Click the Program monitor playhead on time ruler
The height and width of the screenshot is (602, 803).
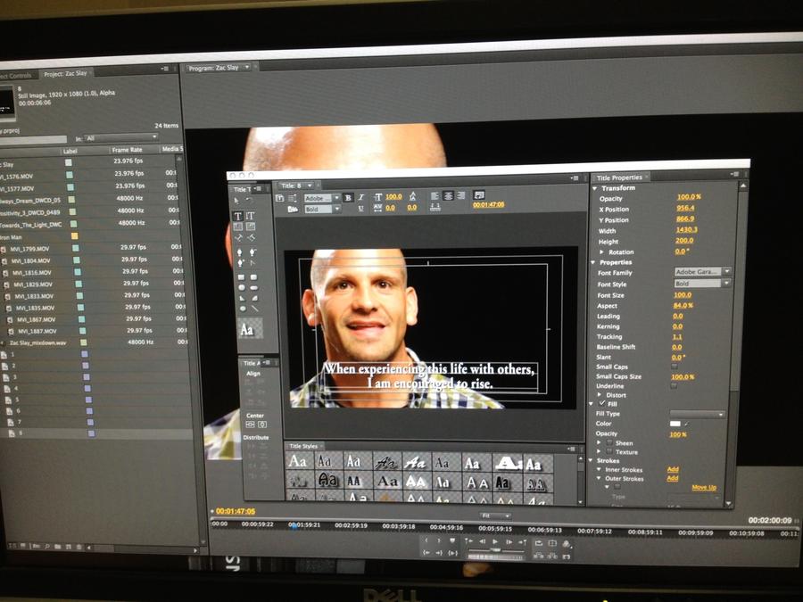[293, 524]
